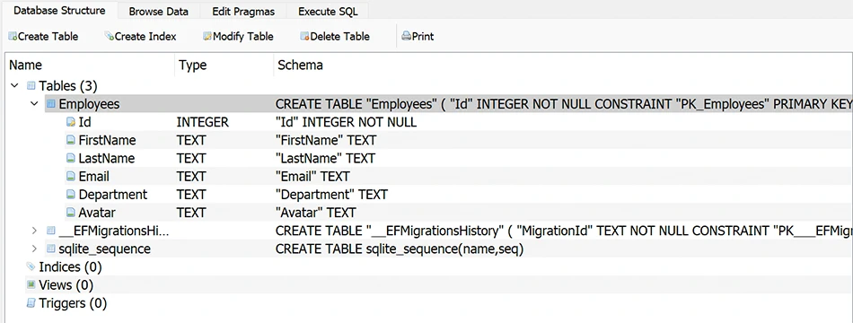Click the "Avatar" TEXT schema cell

pos(315,212)
